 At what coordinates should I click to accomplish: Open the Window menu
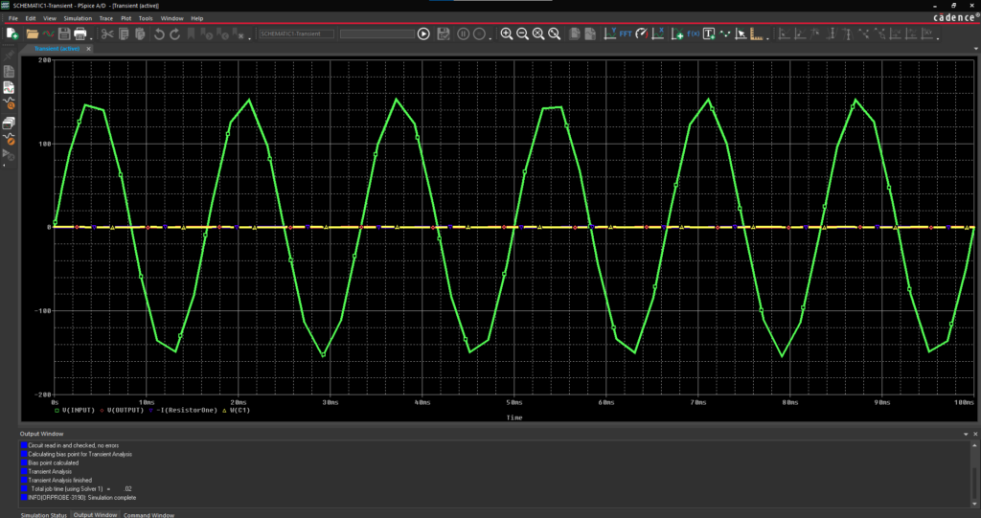172,18
